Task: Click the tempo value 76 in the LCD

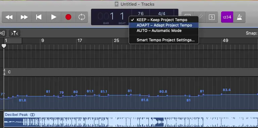Action: (141, 13)
